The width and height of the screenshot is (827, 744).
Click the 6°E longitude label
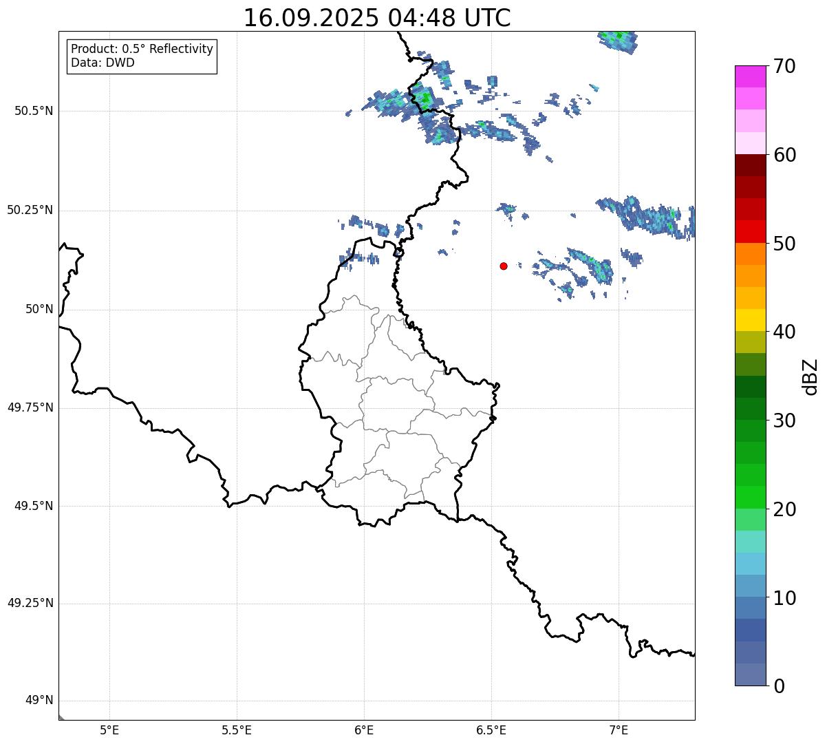click(x=364, y=730)
